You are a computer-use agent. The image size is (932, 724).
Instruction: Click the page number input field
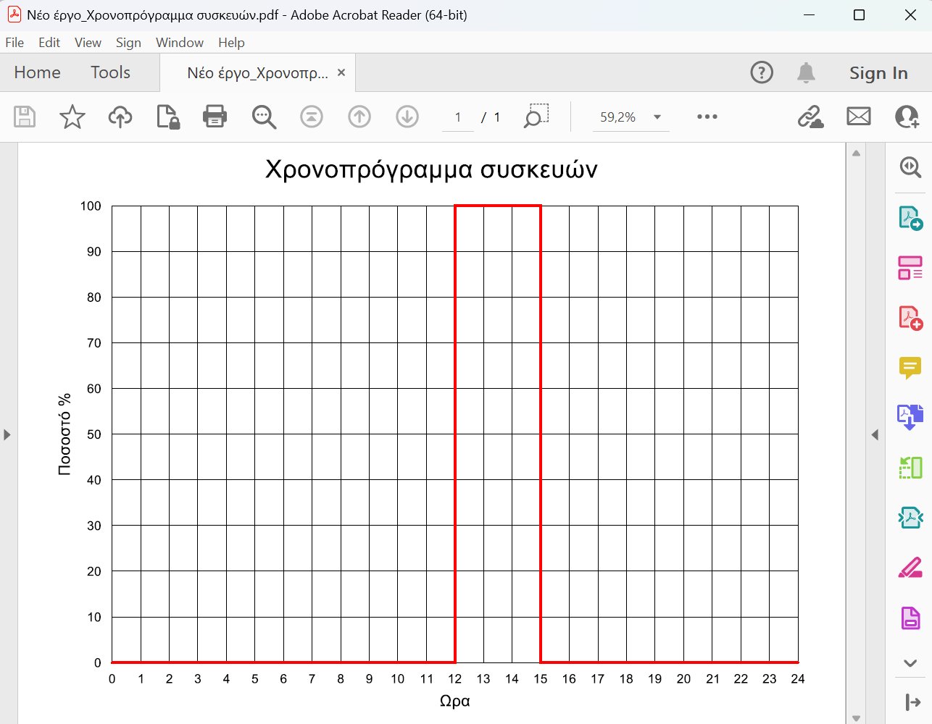458,117
